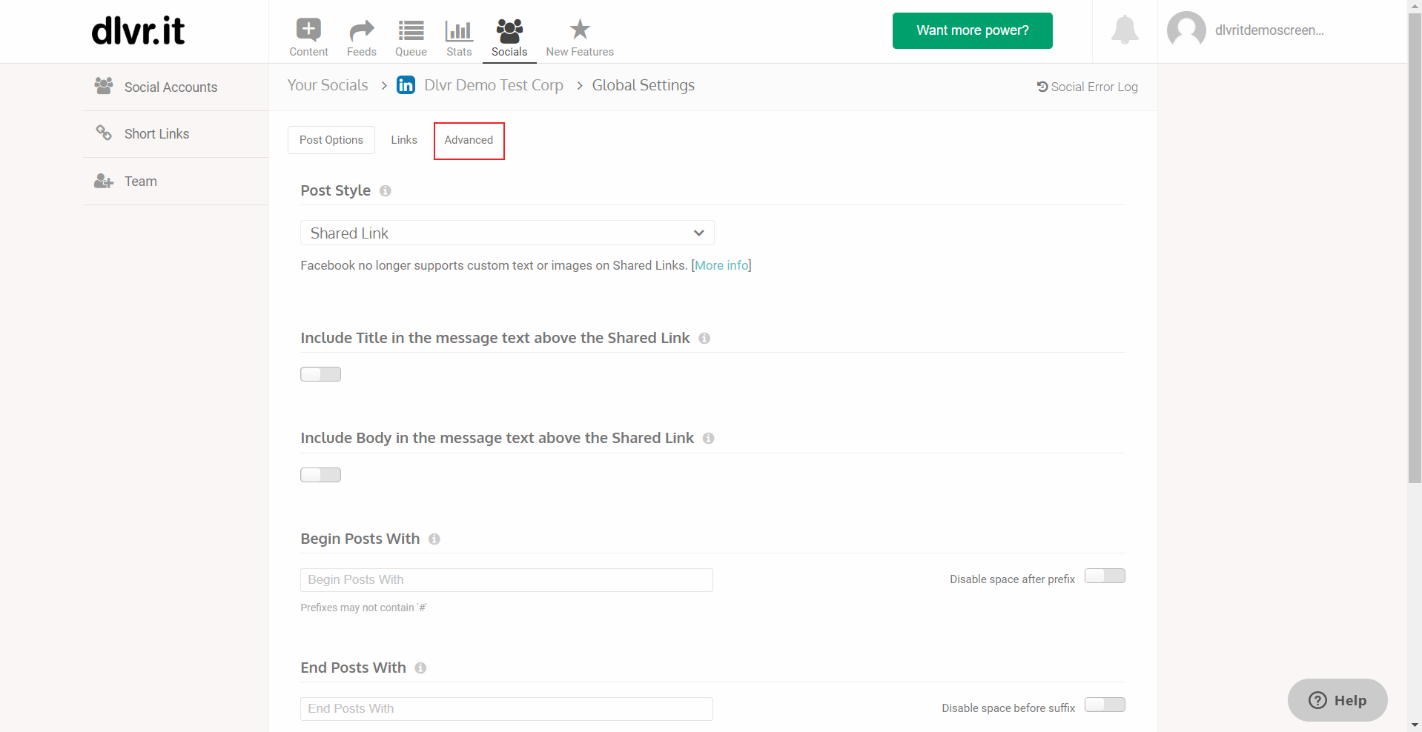Open the Help widget button
1422x732 pixels.
coord(1337,700)
